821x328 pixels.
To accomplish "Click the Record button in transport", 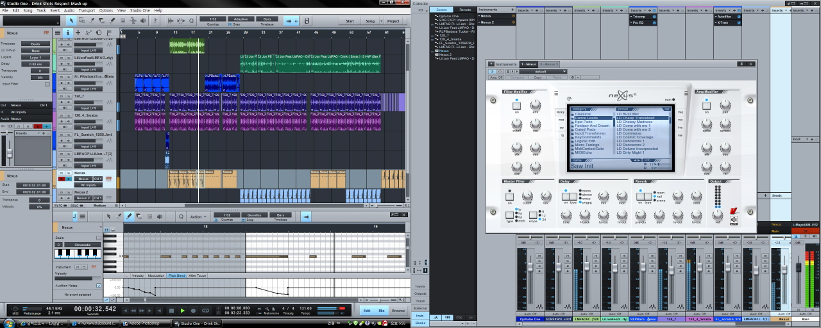I will point(193,311).
